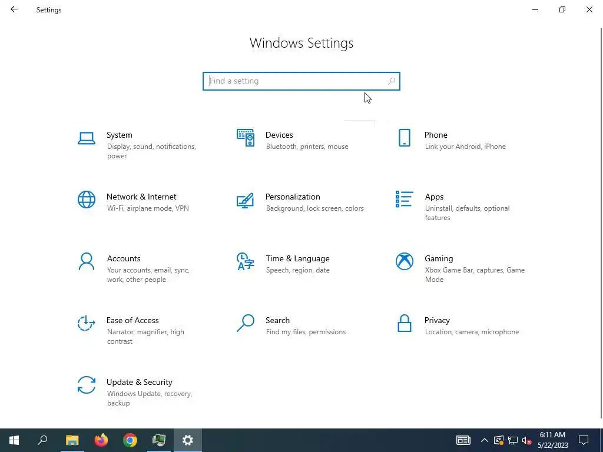Open the Personalization paintbrush icon
603x452 pixels.
click(246, 200)
